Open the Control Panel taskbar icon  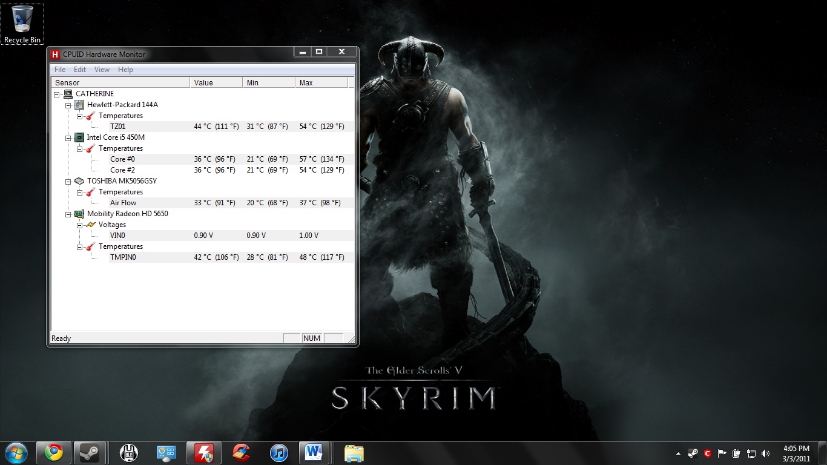pos(166,453)
